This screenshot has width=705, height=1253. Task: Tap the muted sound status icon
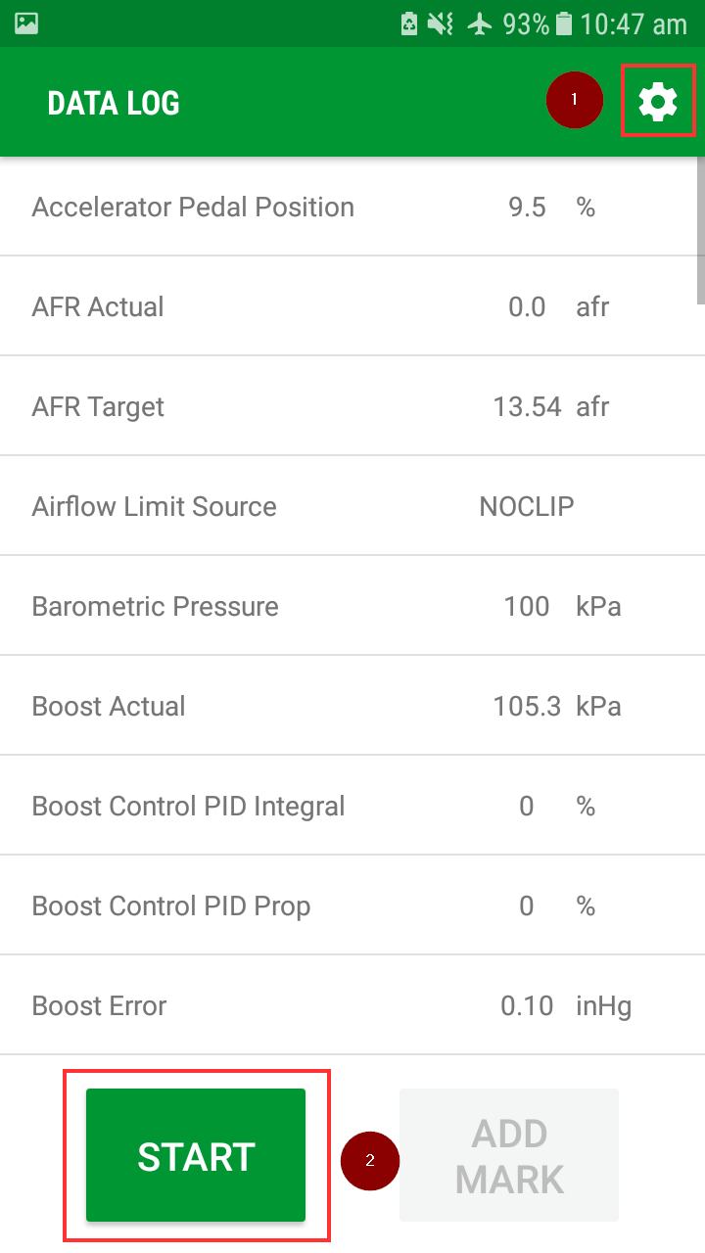pos(440,23)
